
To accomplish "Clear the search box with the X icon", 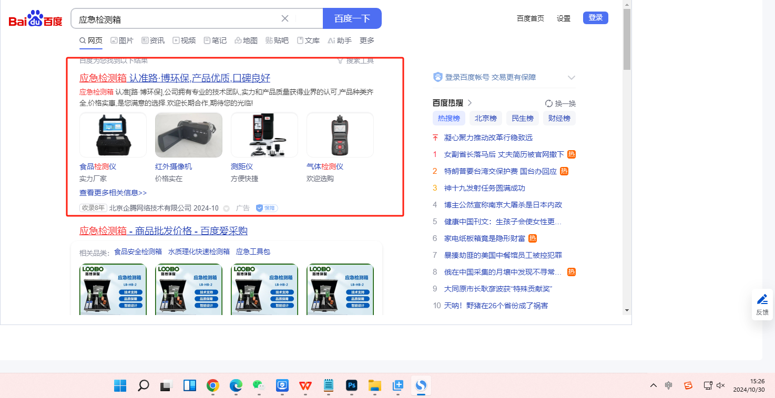I will (285, 18).
